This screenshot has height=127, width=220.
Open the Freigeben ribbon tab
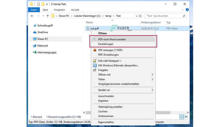pos(59,10)
